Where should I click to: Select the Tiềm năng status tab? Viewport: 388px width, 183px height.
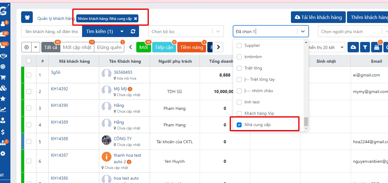(191, 47)
